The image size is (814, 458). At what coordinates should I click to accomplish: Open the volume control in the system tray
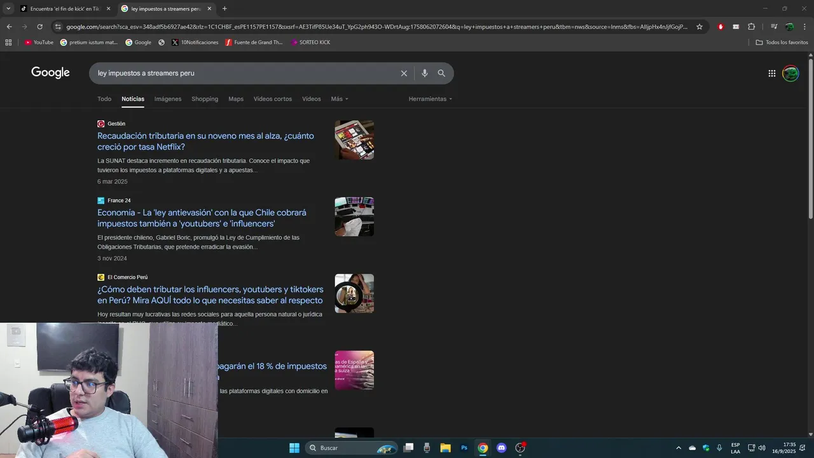762,448
